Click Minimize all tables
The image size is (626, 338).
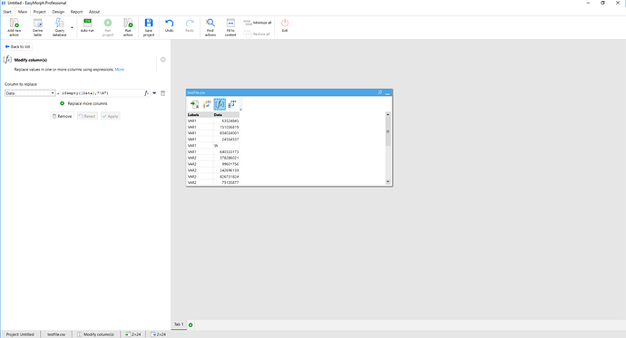pyautogui.click(x=258, y=23)
